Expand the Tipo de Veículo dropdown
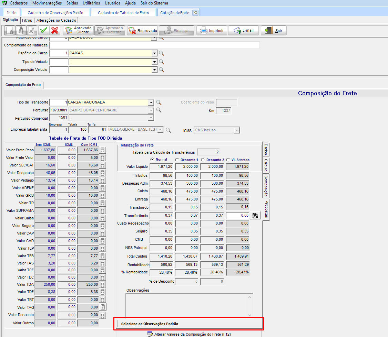 154,62
